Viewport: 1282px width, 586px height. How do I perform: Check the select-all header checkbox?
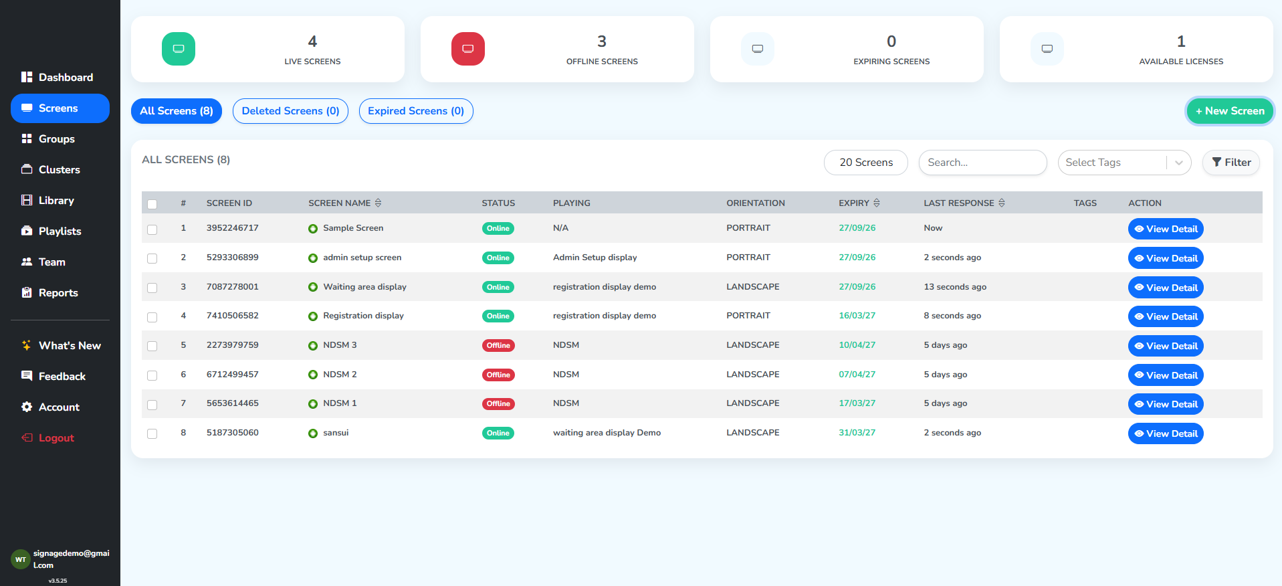152,204
